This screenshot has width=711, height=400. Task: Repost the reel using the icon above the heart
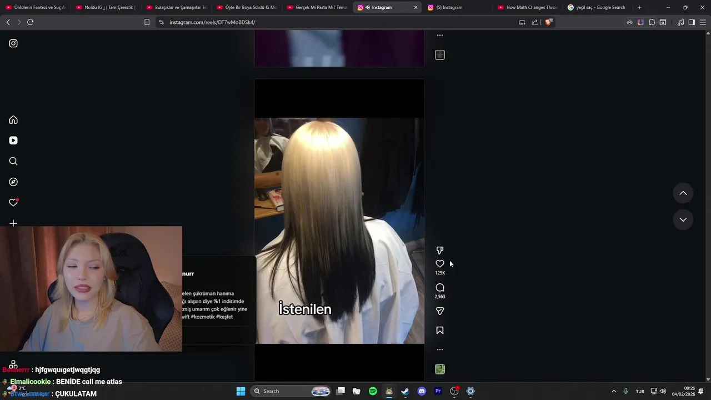point(440,251)
